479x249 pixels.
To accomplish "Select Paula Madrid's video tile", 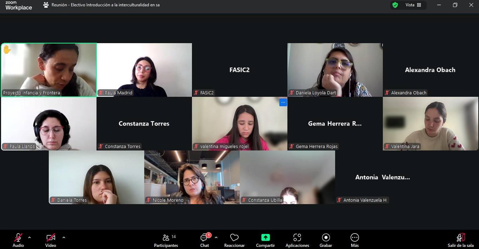I will click(144, 70).
